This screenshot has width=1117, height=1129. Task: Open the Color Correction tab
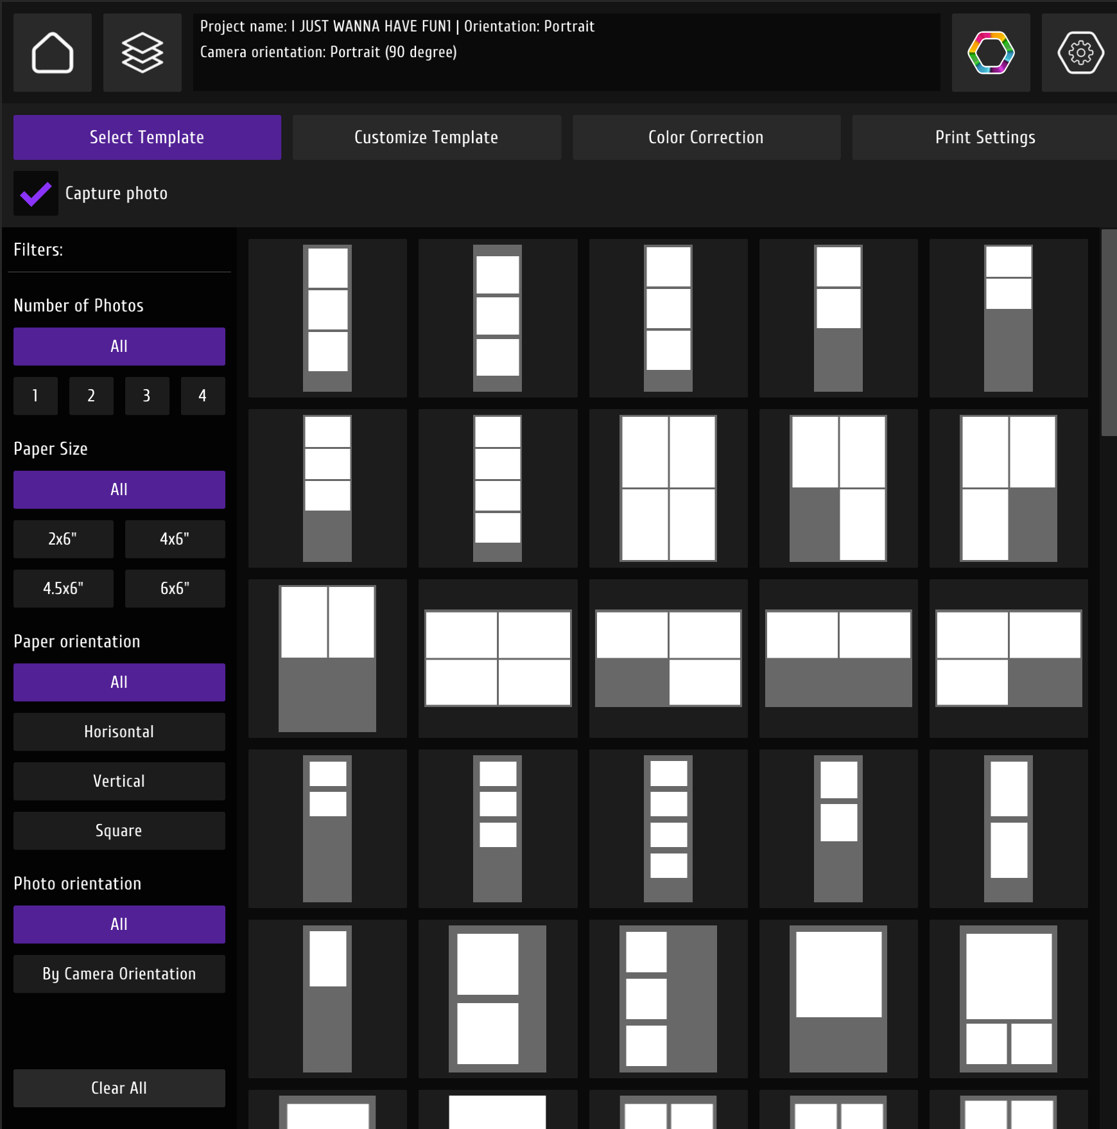(707, 137)
